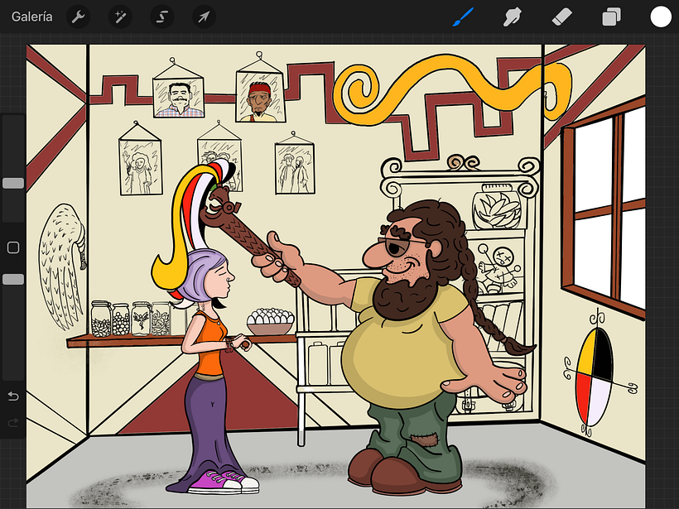
Task: Undo the last stroke with the arrow
Action: pyautogui.click(x=13, y=396)
